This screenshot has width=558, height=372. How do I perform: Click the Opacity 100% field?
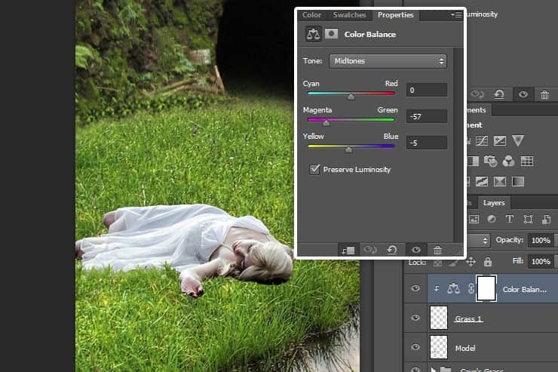tap(541, 240)
